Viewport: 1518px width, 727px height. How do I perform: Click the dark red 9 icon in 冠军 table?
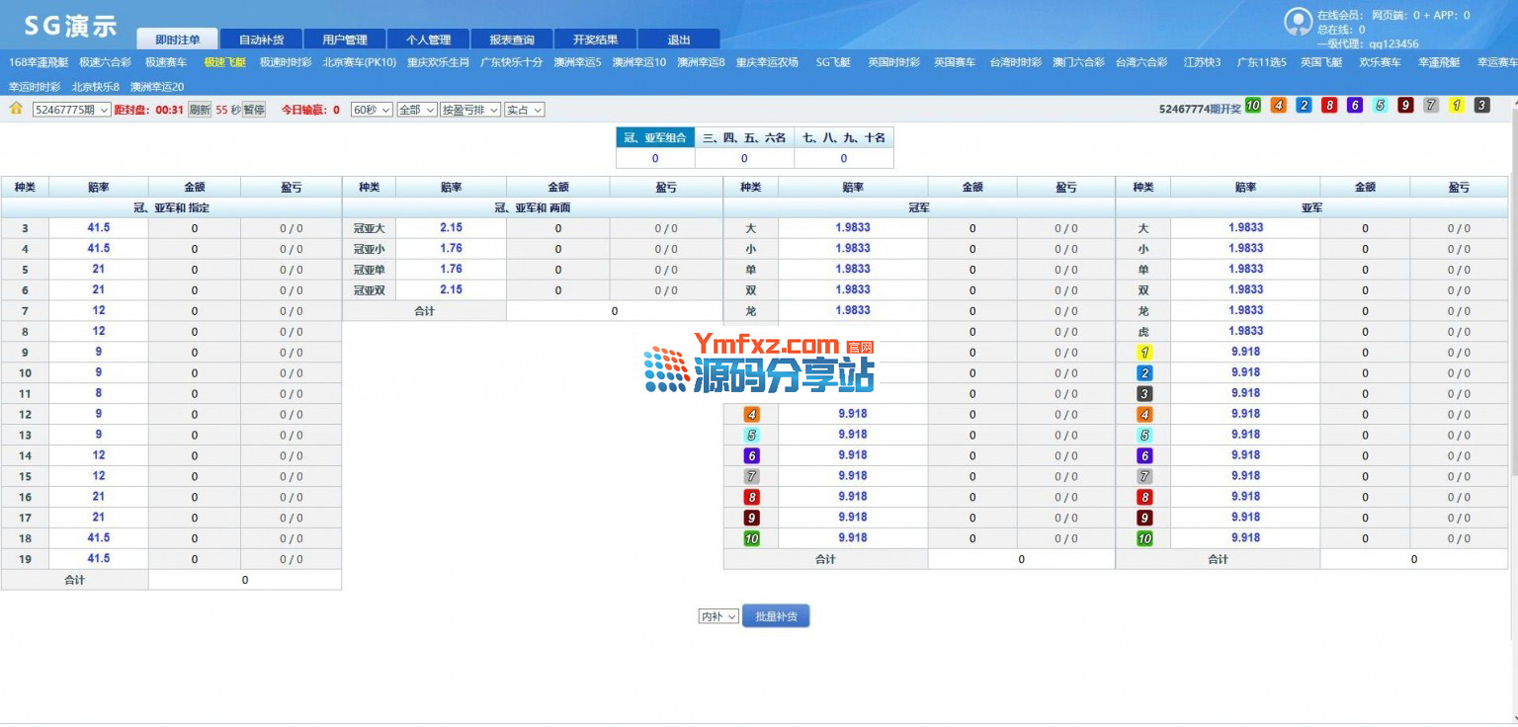point(751,518)
